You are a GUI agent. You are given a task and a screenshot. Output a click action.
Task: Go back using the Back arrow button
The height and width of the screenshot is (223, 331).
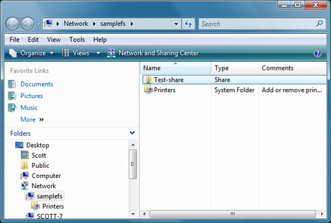click(x=13, y=24)
